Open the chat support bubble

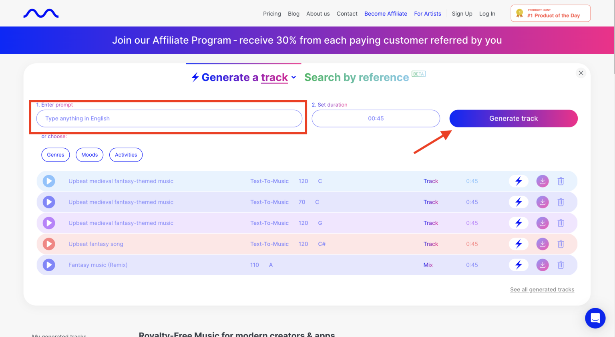tap(595, 318)
